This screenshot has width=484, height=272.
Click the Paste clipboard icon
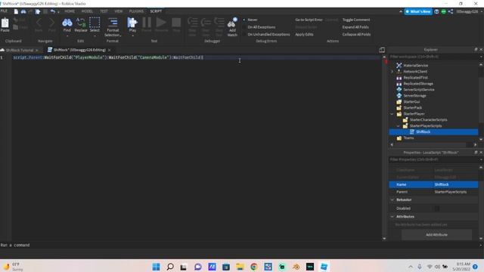tap(5, 23)
